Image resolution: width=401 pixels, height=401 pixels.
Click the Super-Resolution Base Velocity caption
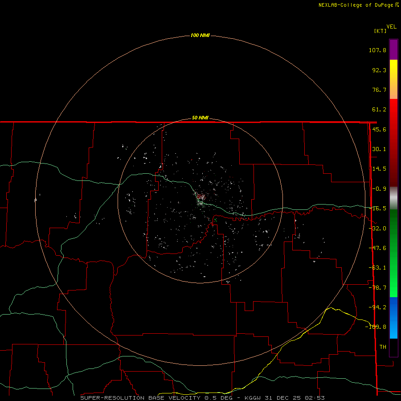click(203, 398)
